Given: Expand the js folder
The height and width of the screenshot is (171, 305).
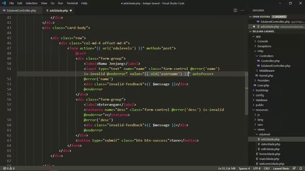Looking at the screenshot, I should [x=276, y=115].
